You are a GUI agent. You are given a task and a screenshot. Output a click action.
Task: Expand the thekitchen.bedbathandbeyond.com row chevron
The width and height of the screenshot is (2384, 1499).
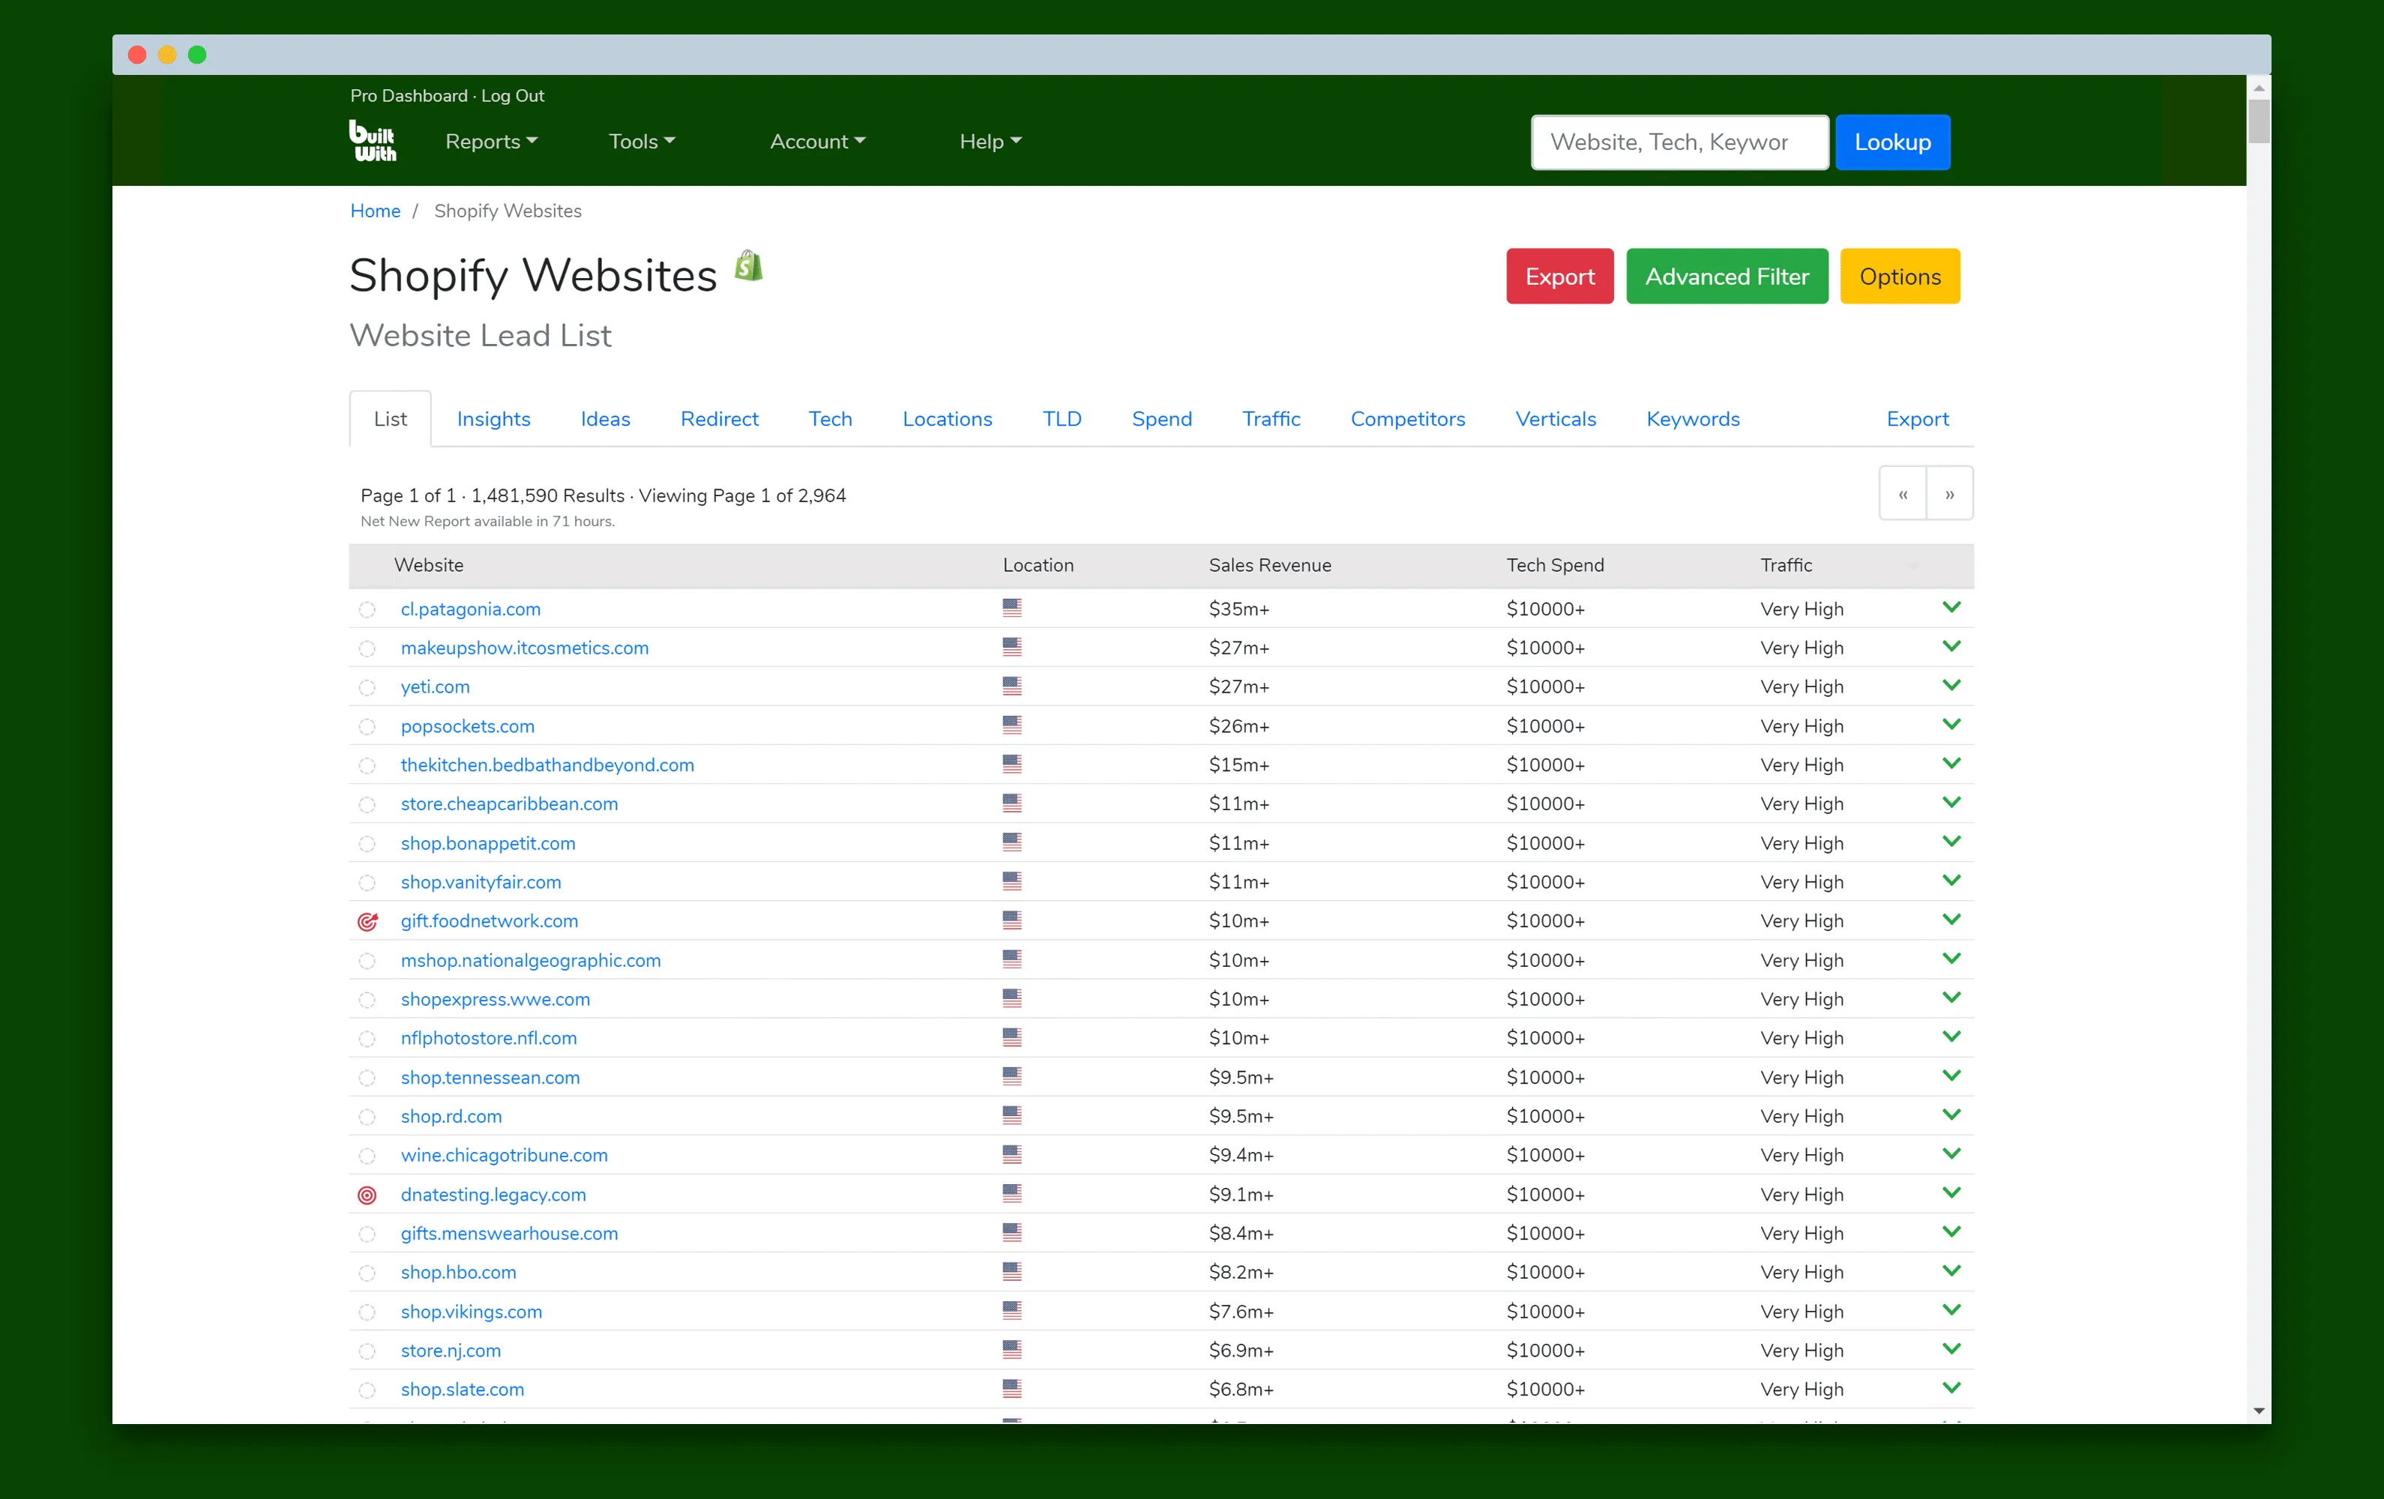pyautogui.click(x=1951, y=763)
